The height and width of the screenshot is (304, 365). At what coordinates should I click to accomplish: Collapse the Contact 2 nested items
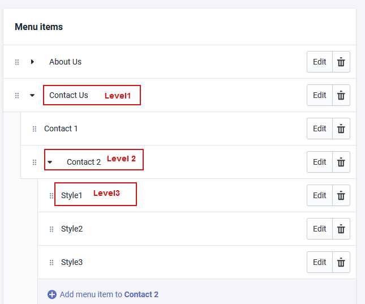pos(50,162)
